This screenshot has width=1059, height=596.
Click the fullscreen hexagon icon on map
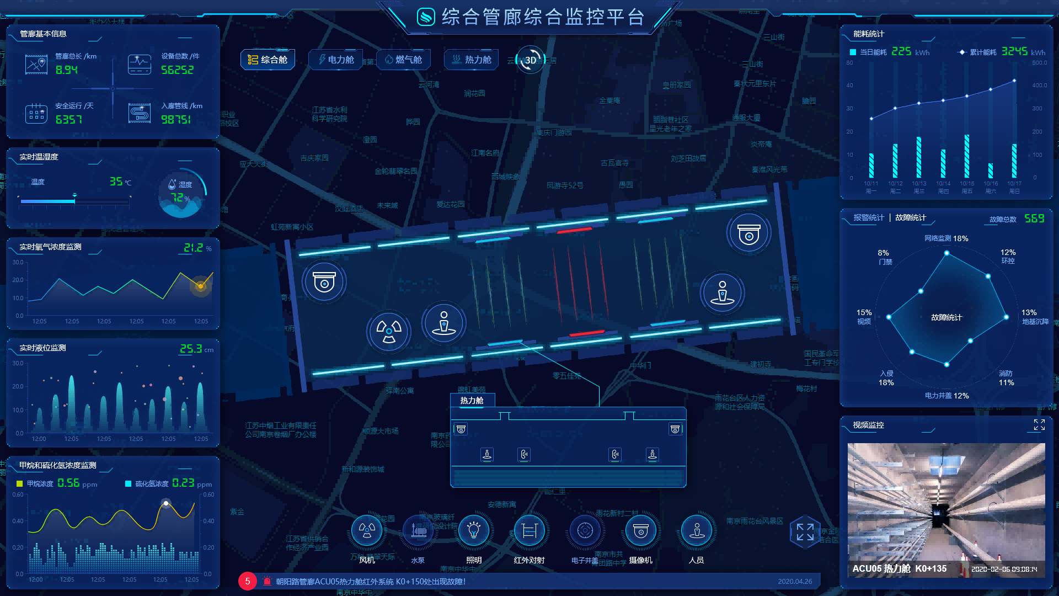(x=805, y=532)
